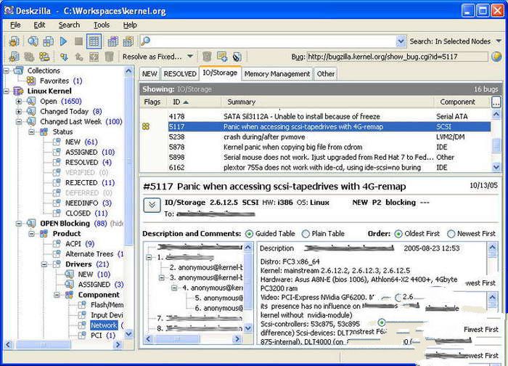Click the Favorites collection icon
508x366 pixels.
[x=31, y=81]
